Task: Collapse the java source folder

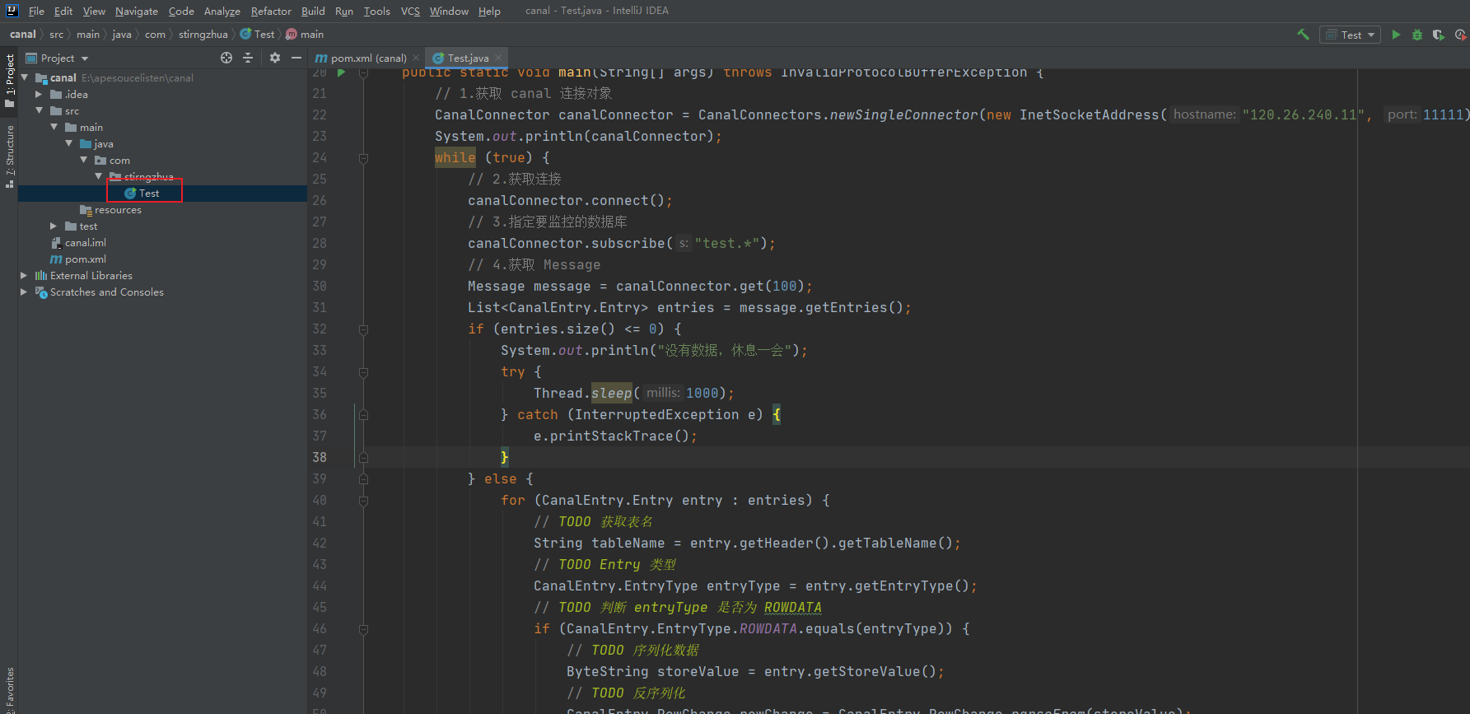Action: coord(68,143)
